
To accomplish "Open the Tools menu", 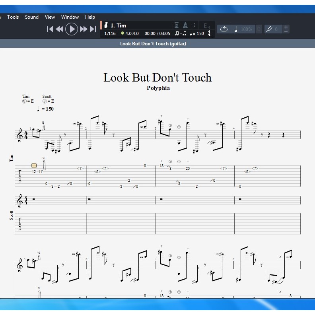I will (x=13, y=17).
